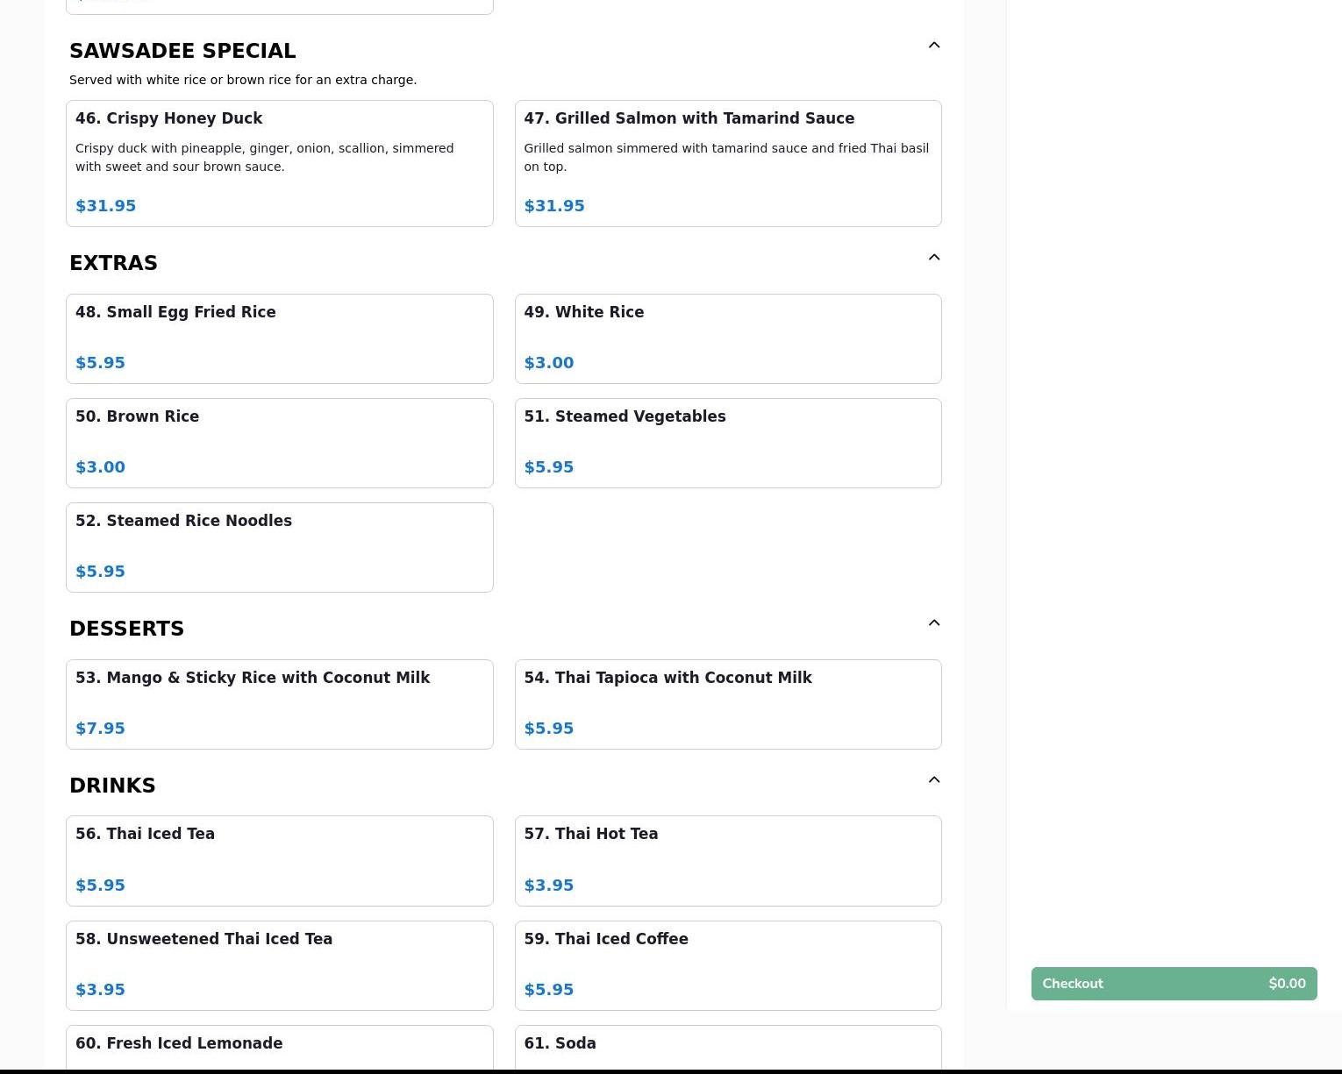Choose Brown Rice extra
Screen dimensions: 1342x1074
coord(279,443)
